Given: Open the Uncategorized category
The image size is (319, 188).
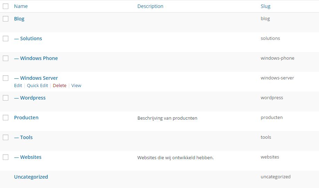Looking at the screenshot, I should [31, 177].
